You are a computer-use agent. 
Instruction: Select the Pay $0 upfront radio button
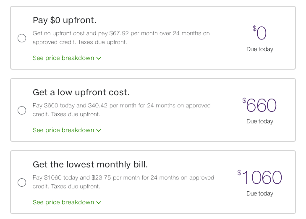coord(22,38)
